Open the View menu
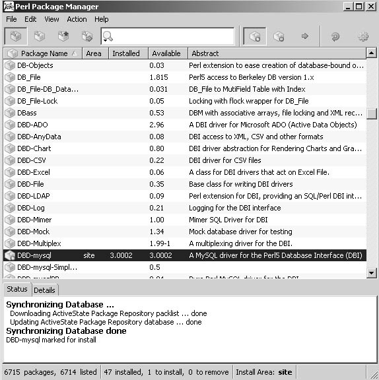The width and height of the screenshot is (379, 380). 52,19
